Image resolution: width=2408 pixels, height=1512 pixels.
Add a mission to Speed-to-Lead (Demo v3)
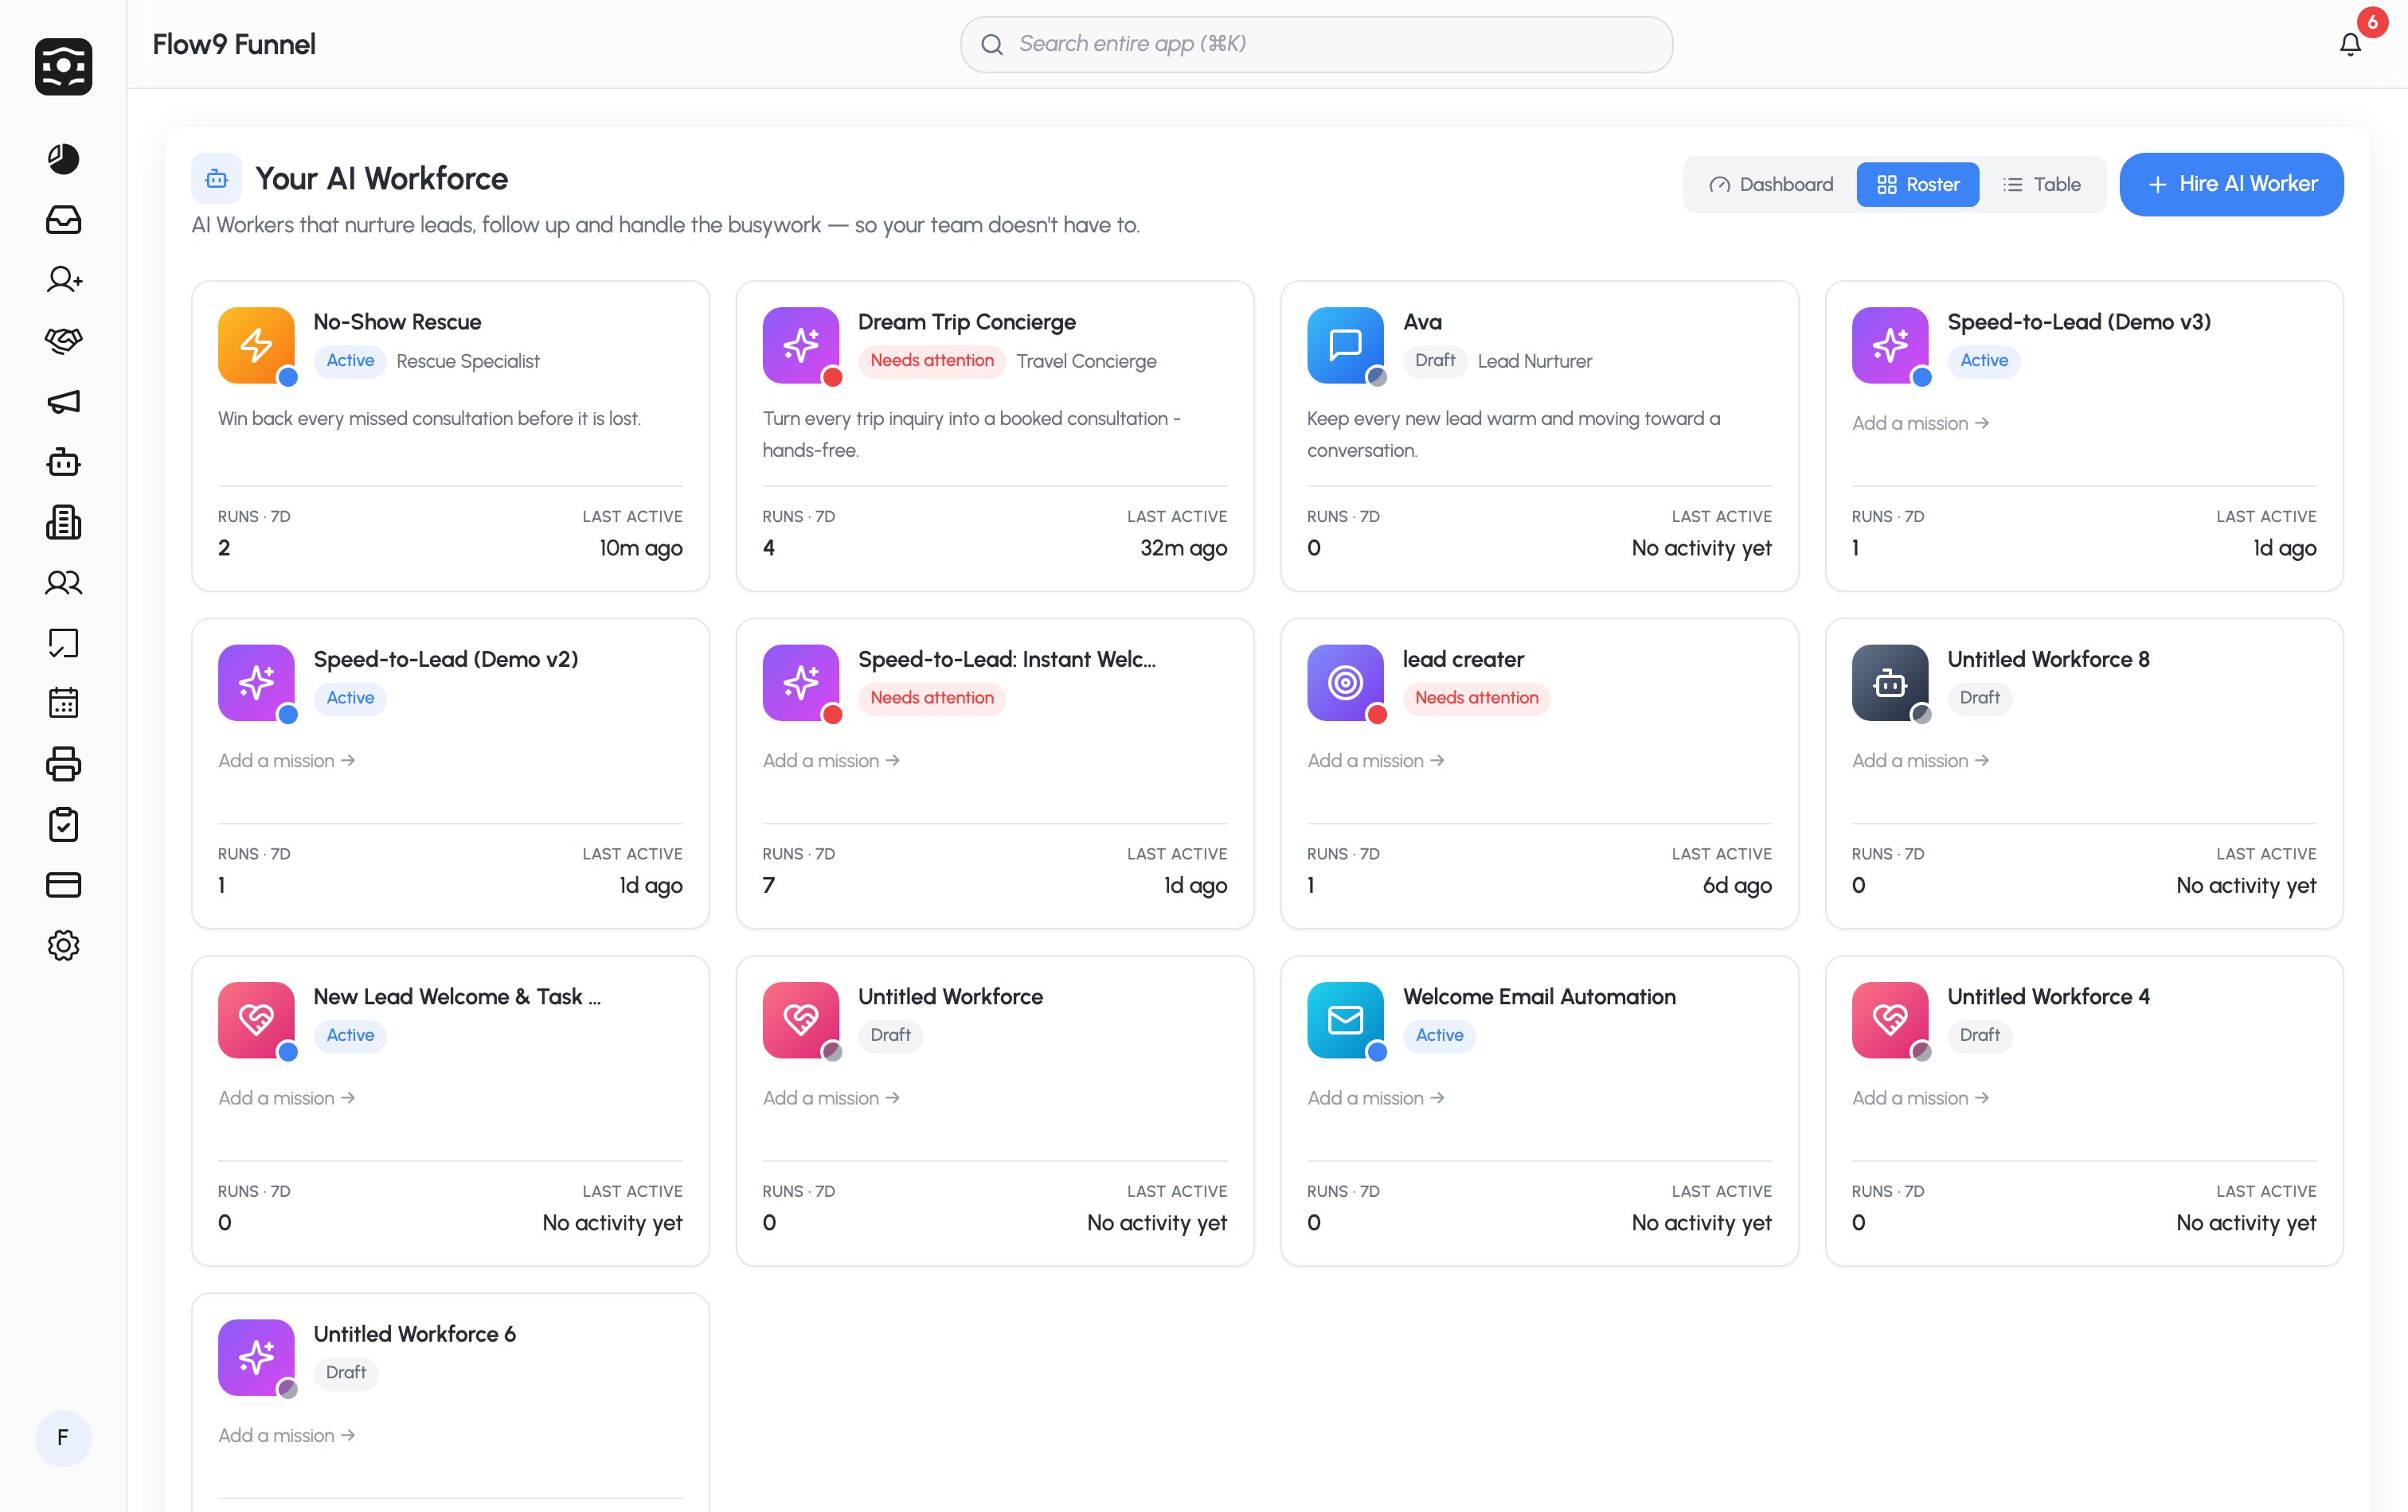click(x=1920, y=423)
